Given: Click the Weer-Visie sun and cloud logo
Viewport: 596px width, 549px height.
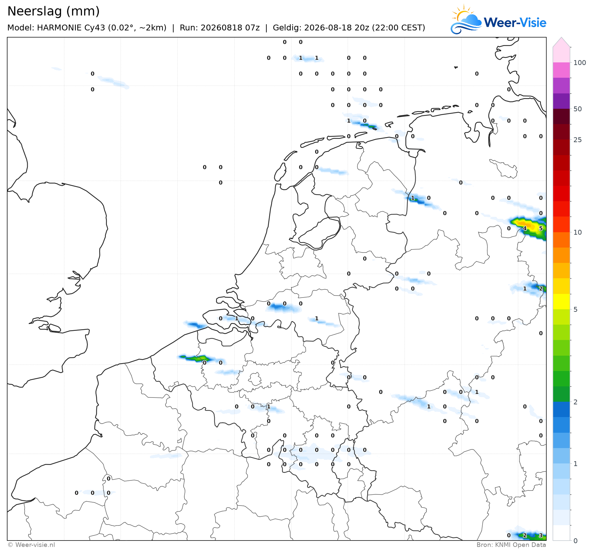Looking at the screenshot, I should 466,19.
